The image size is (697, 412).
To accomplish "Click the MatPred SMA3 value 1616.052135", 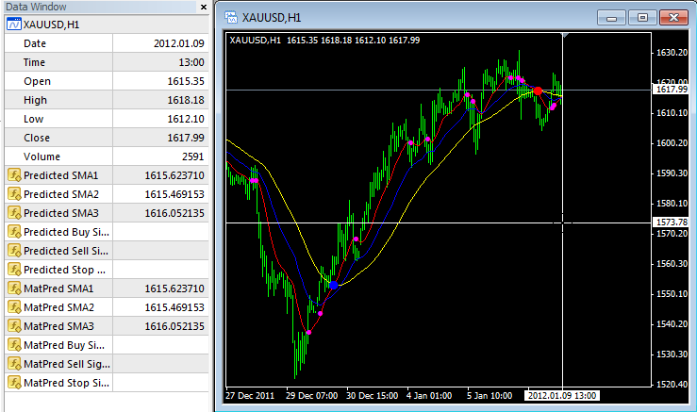I will point(174,326).
